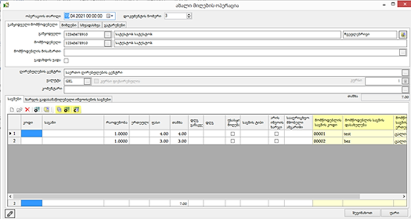Click the non-highlighted gear add-item toolbar icon
411x219 pixels.
pyautogui.click(x=36, y=109)
